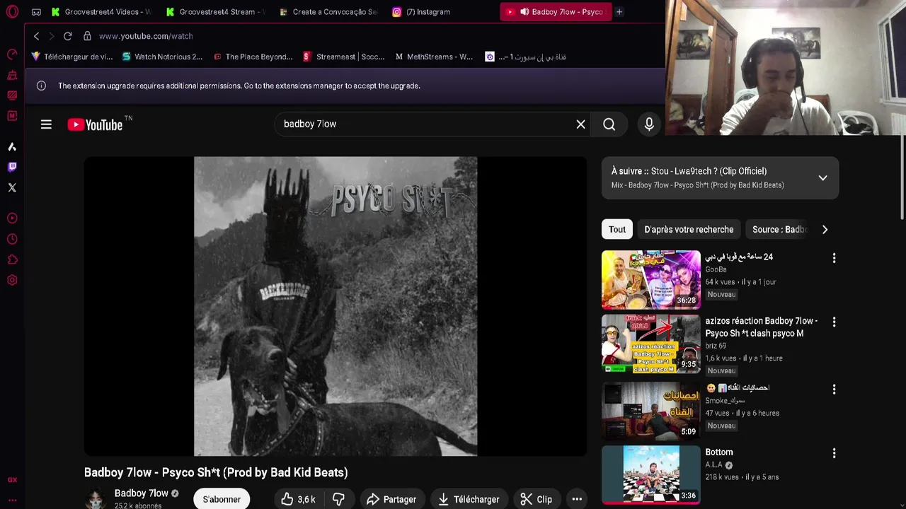Switch to Groovestreet4 Stream tab
The width and height of the screenshot is (906, 509).
click(216, 12)
